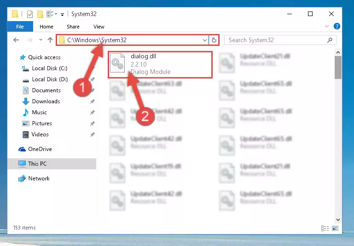This screenshot has height=246, width=354.
Task: Expand the ribbon with the chevron
Action: [327, 26]
